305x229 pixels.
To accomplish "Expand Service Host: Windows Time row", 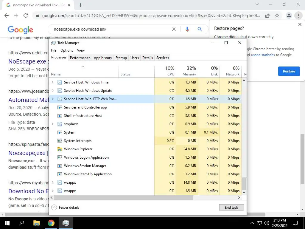I will click(52, 82).
